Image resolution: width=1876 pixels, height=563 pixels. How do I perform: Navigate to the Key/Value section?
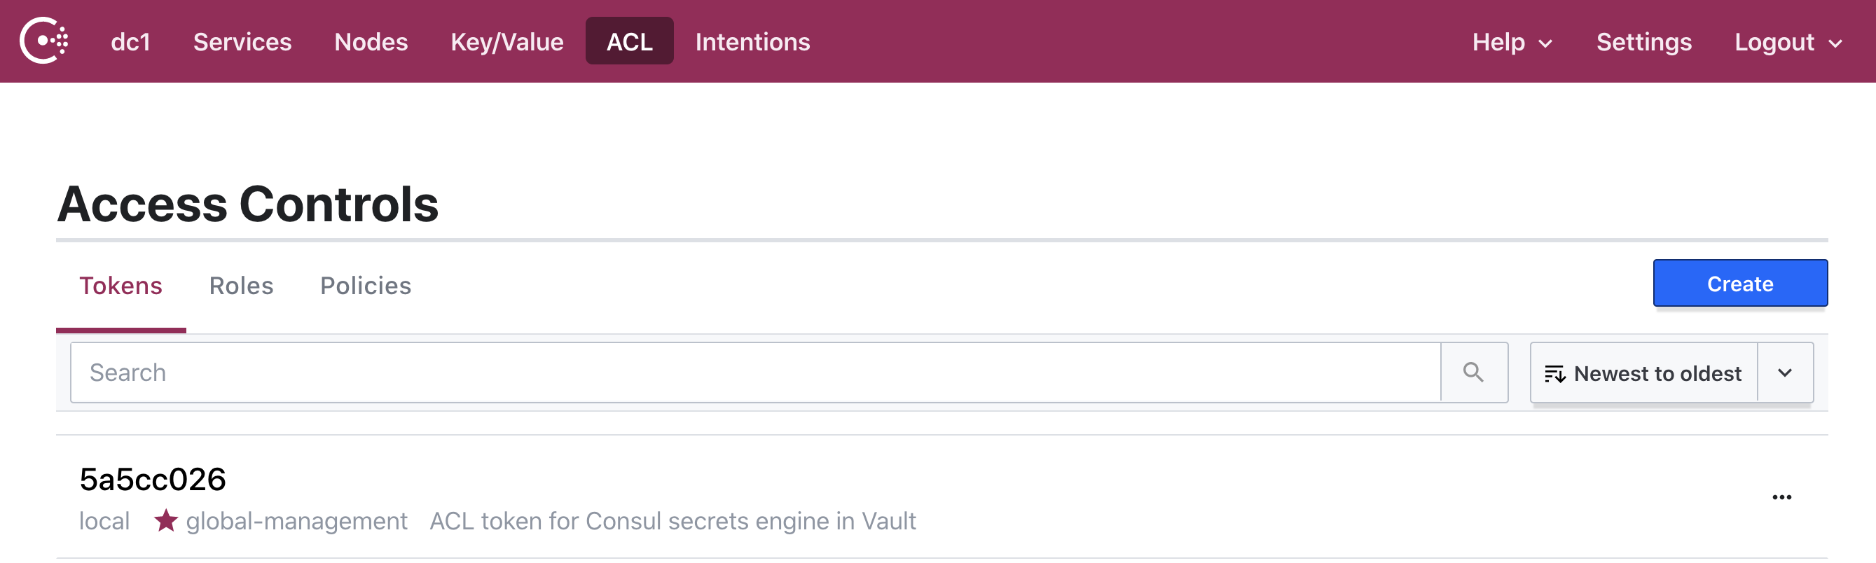[x=507, y=41]
